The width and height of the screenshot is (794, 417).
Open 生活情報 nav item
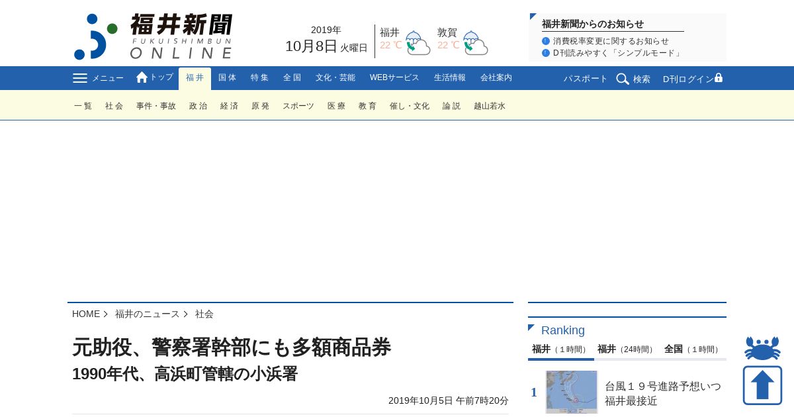point(450,78)
